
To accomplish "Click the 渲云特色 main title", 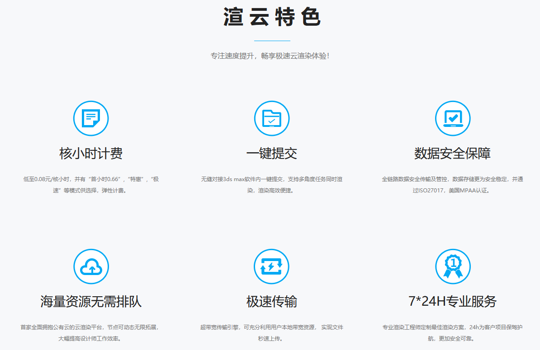I will (272, 17).
